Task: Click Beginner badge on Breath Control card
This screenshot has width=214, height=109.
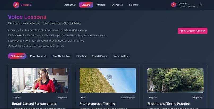Action: point(62,98)
